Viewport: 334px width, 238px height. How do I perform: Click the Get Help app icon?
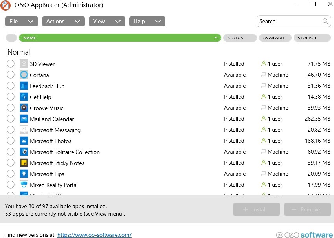tap(24, 97)
